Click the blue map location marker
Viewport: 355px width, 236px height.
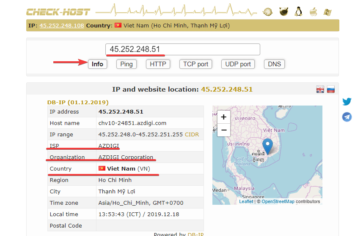(x=267, y=146)
